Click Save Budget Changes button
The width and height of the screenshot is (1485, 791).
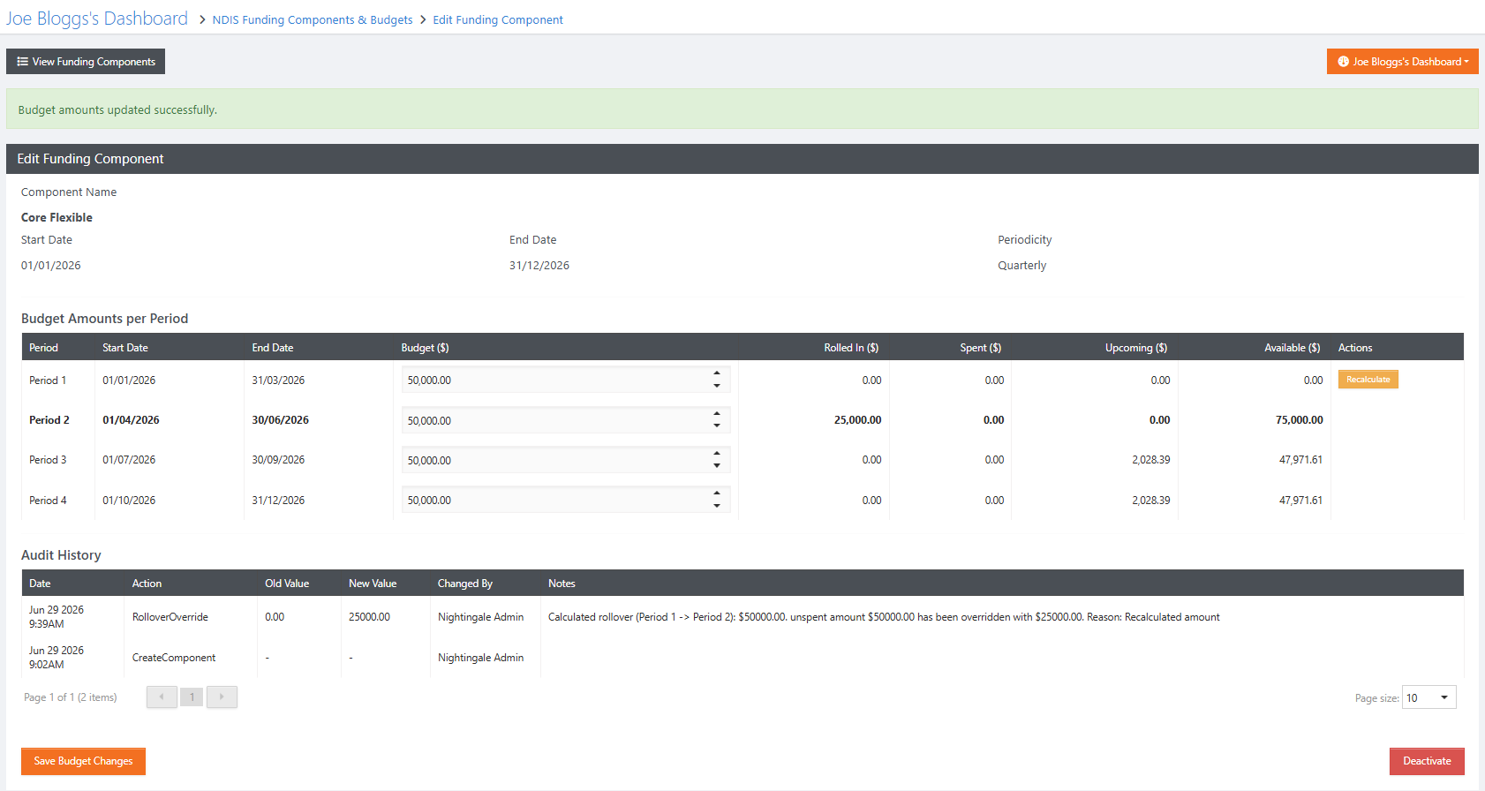[83, 761]
